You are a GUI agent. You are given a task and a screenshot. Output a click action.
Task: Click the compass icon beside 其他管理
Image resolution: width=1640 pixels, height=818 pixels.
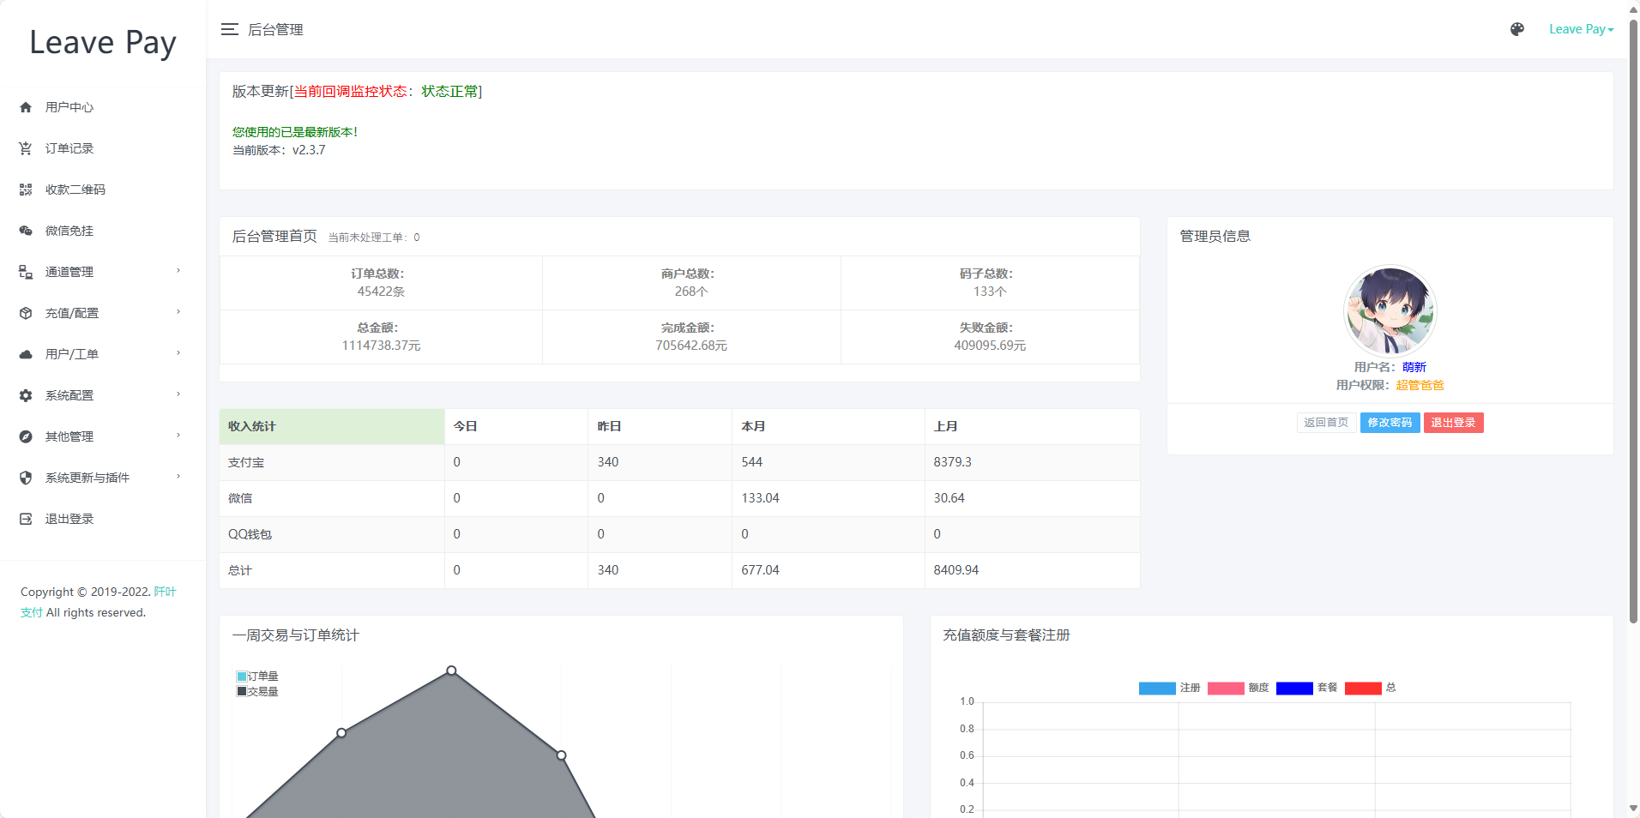click(26, 436)
